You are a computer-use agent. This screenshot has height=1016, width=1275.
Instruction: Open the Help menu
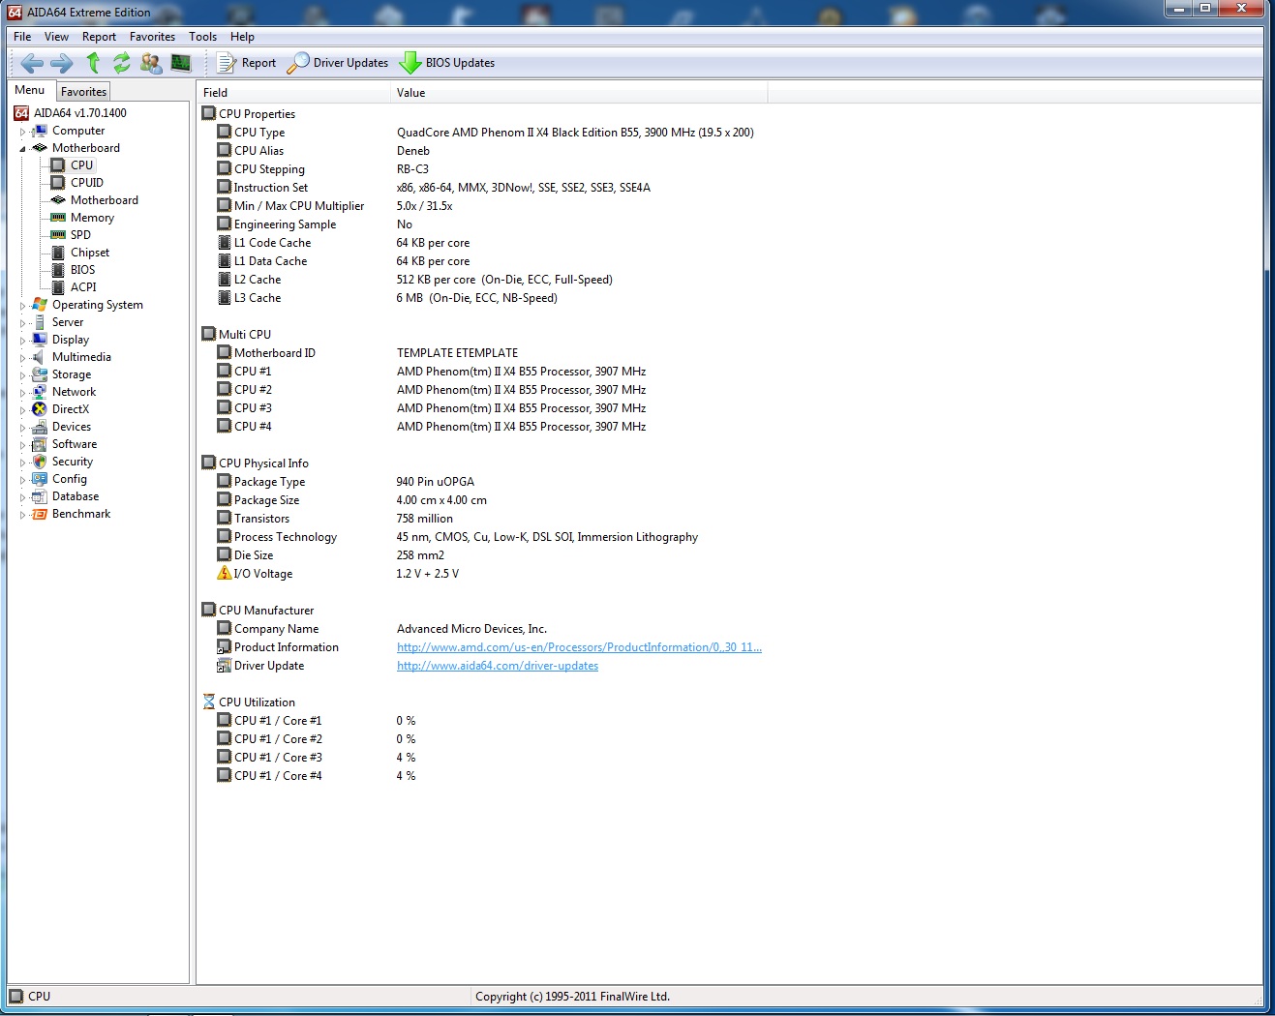coord(242,37)
